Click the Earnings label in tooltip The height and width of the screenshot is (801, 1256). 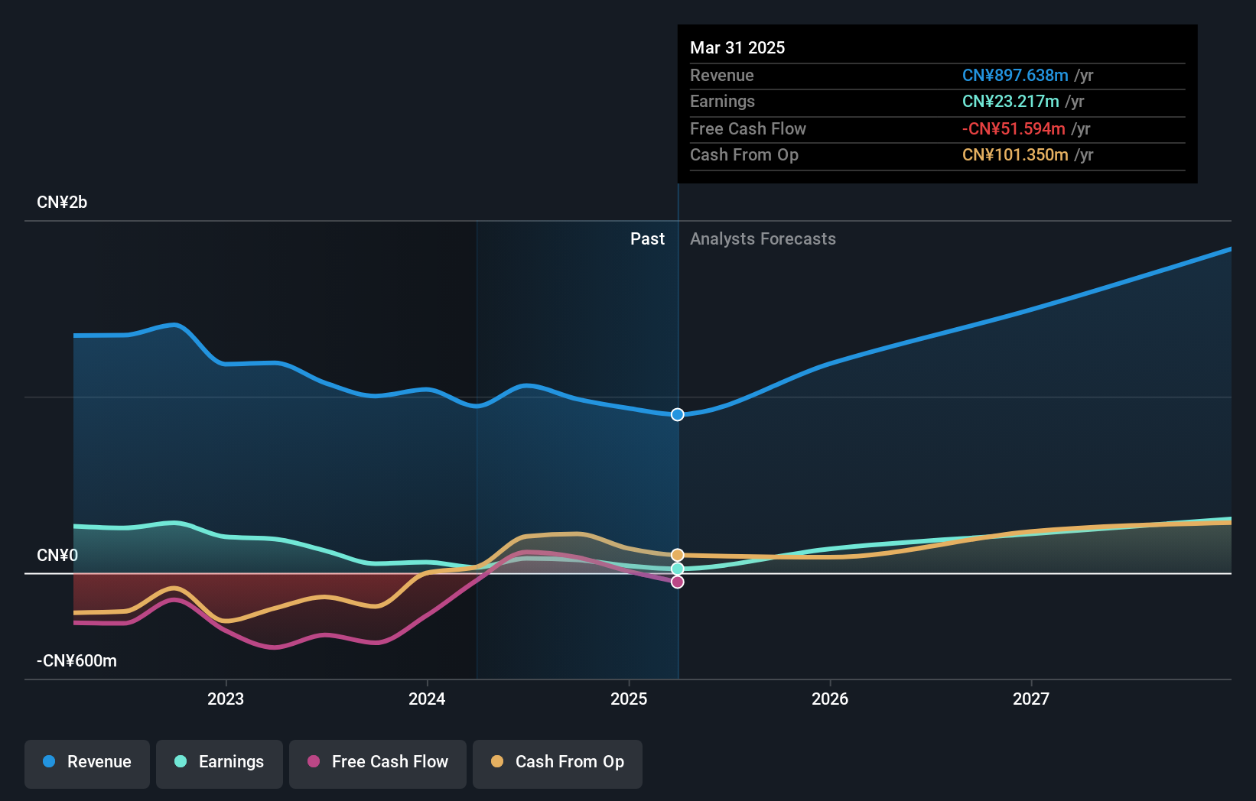tap(722, 102)
